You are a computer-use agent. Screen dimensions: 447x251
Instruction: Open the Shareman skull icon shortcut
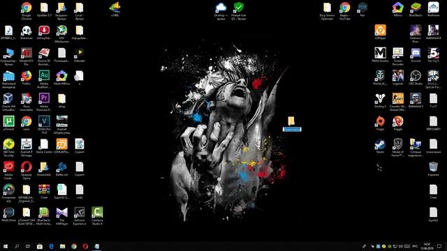(27, 32)
